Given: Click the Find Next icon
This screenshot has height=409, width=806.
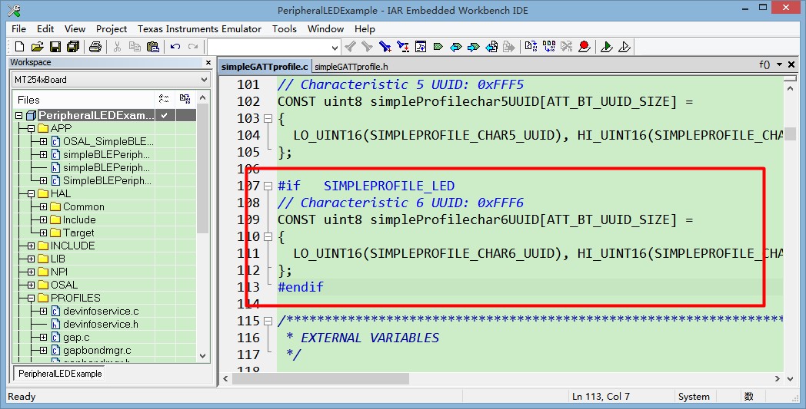Looking at the screenshot, I should pyautogui.click(x=367, y=47).
